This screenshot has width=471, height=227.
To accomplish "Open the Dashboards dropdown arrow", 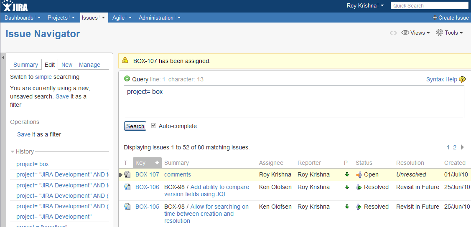I will tap(39, 18).
